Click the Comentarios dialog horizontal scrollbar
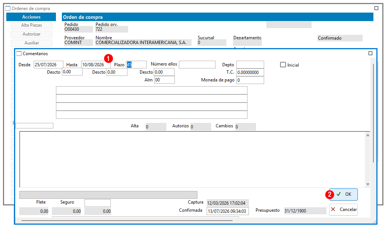Image resolution: width=386 pixels, height=228 pixels. click(x=127, y=221)
